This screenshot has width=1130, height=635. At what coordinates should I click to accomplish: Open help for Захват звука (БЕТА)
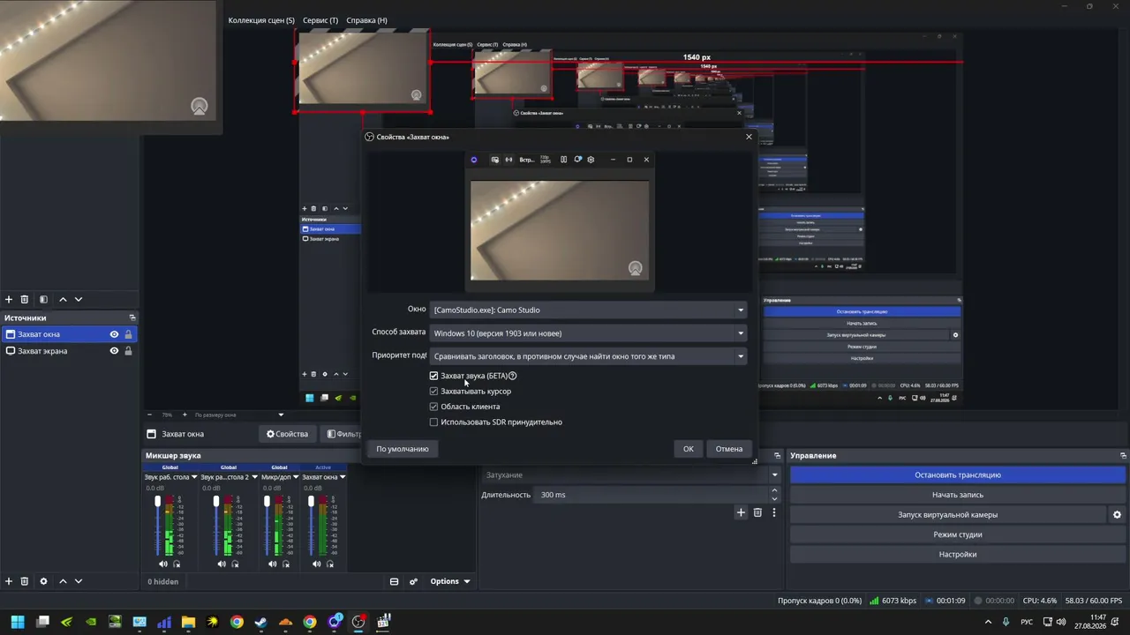pos(513,376)
